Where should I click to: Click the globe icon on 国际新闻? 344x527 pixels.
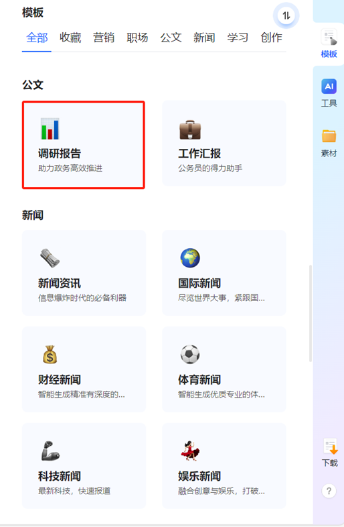pyautogui.click(x=190, y=258)
